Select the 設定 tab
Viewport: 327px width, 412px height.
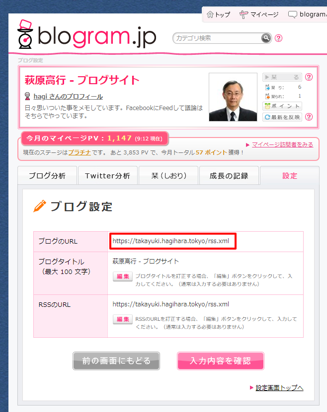coord(290,175)
